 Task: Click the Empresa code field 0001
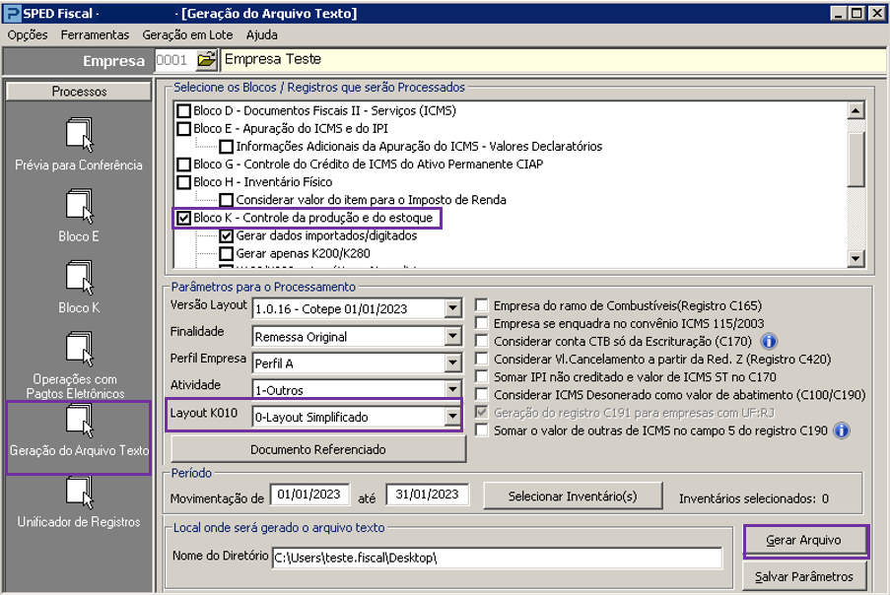click(x=174, y=60)
